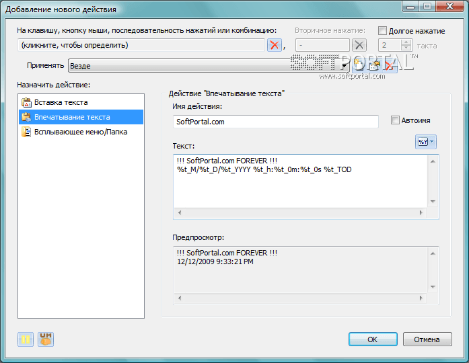Close the Добавление нового действия dialog
Viewport: 469px width, 363px height.
(x=450, y=6)
